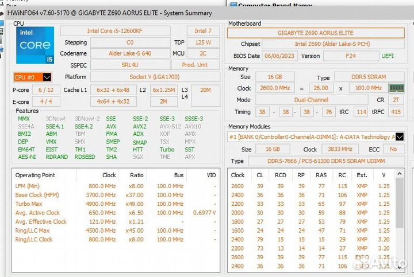Click the Intel Core i5 logo

coord(35,45)
